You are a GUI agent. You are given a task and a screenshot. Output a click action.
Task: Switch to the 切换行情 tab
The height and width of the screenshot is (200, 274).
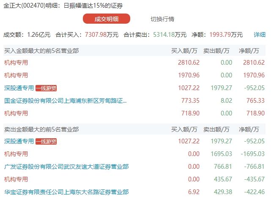click(162, 19)
